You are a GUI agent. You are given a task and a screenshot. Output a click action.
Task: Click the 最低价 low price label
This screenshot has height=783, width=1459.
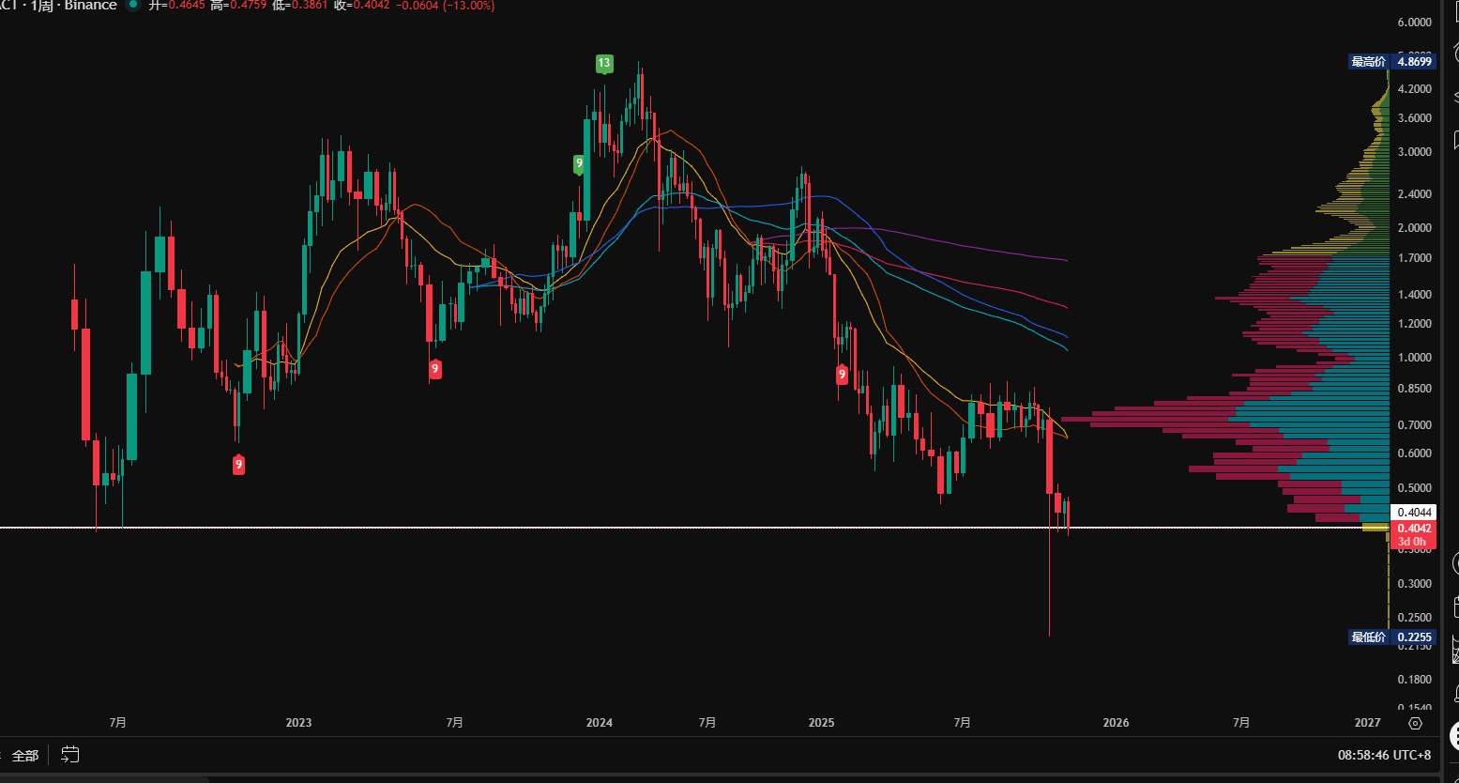click(1368, 637)
